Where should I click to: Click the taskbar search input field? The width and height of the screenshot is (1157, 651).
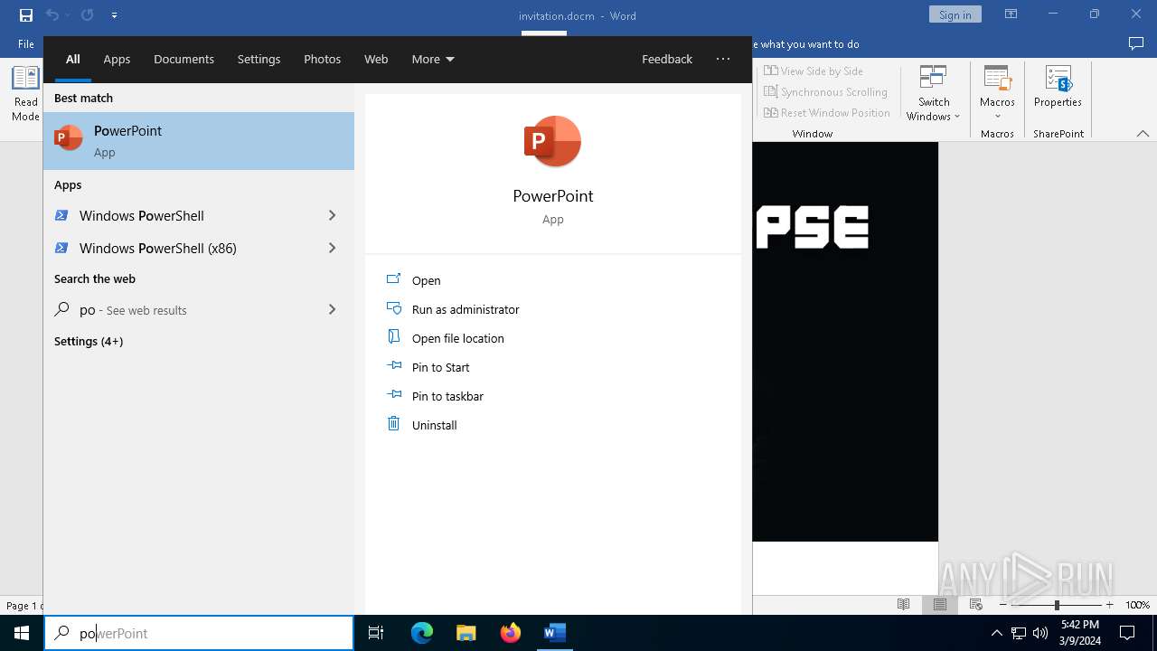pos(199,633)
